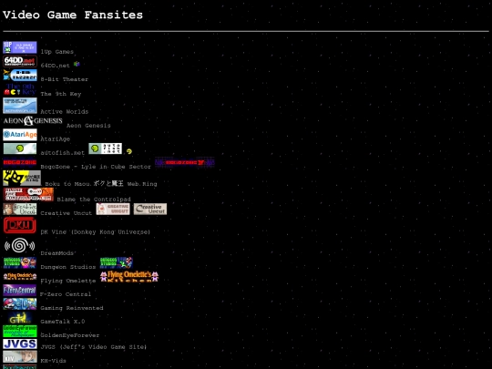The width and height of the screenshot is (492, 369).
Task: Click the 8-Bit Theater banner image
Action: [20, 76]
